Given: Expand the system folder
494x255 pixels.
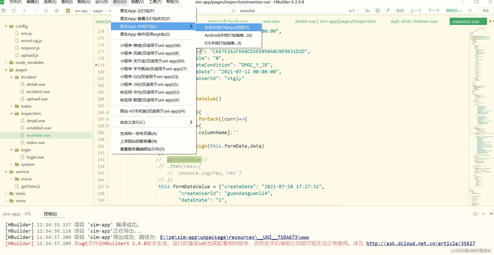Looking at the screenshot, I should pyautogui.click(x=11, y=164).
